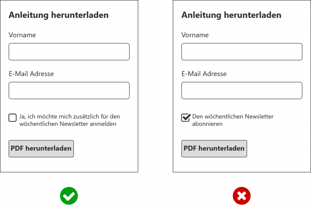The image size is (311, 206).
Task: Click 'Anleitung herunterladen' heading above the unchecked checkbox form
Action: coord(59,15)
